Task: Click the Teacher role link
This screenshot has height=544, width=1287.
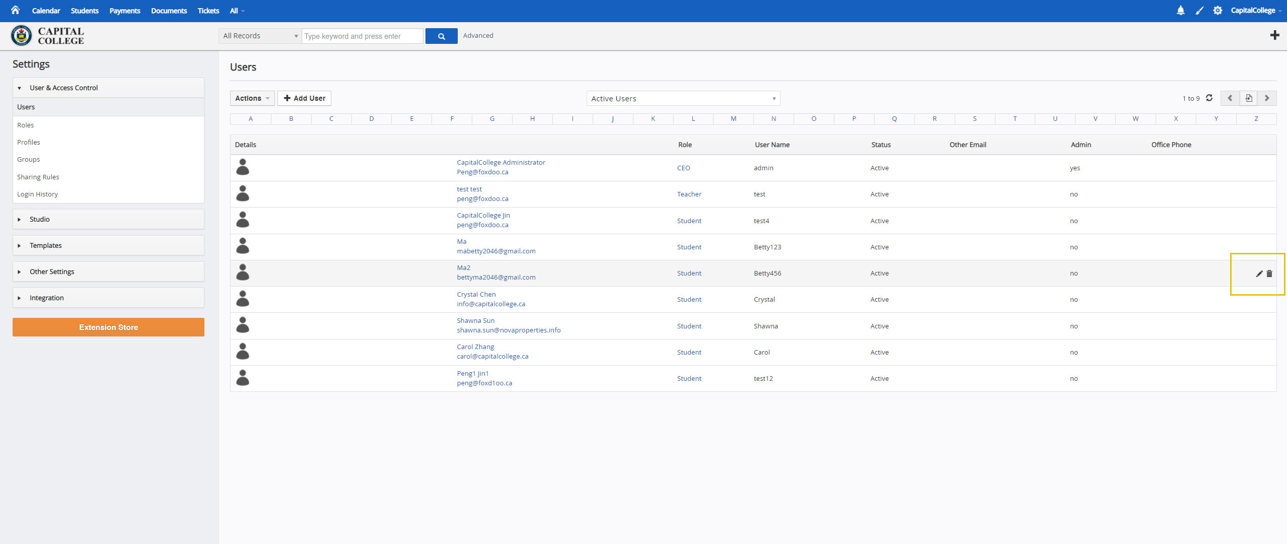Action: [x=689, y=194]
